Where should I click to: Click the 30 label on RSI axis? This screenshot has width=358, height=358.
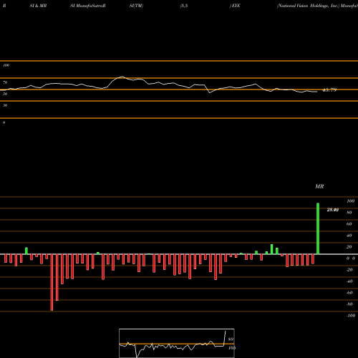5,105
